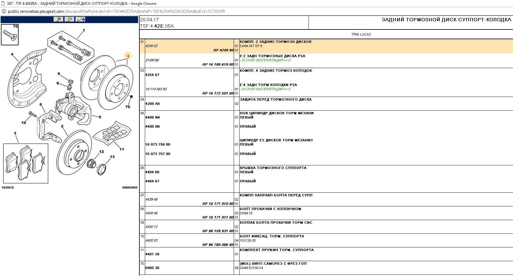Zoom in on the parts diagram

pyautogui.click(x=58, y=19)
